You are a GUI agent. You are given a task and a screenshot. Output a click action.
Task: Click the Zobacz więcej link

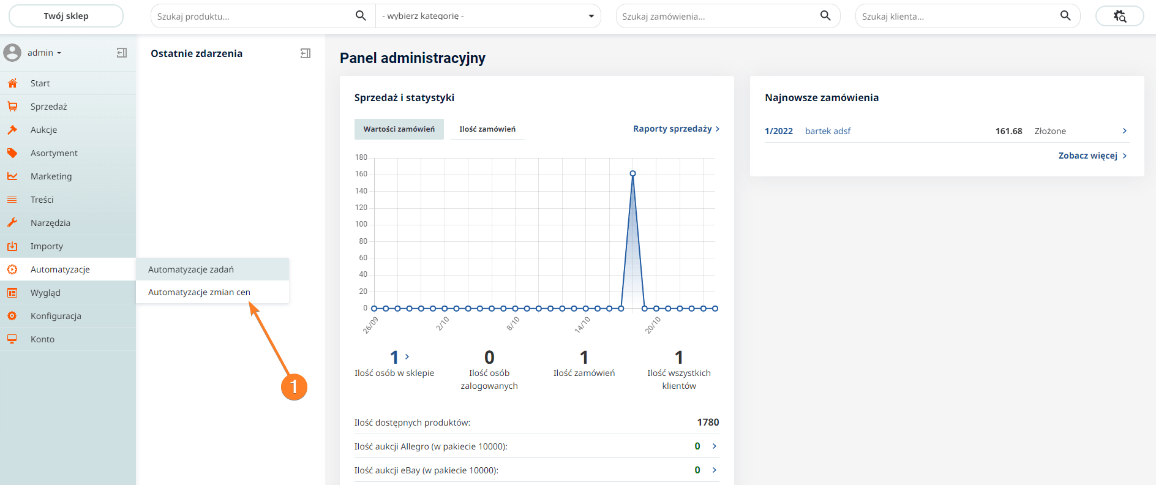coord(1093,156)
